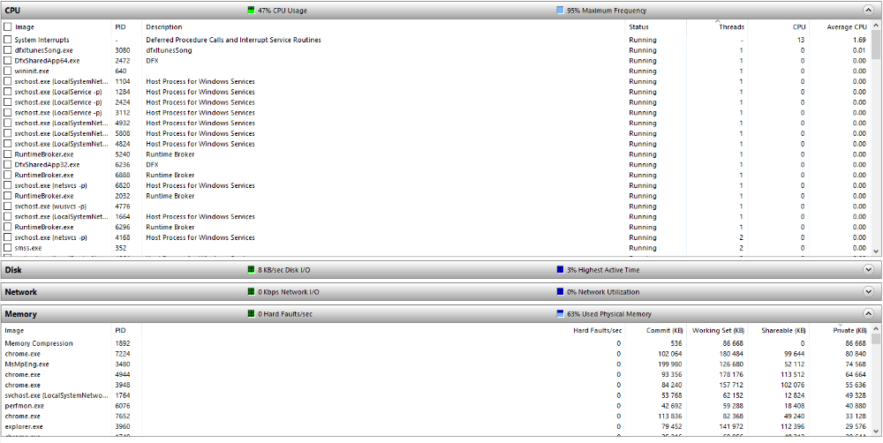Viewport: 883px width, 443px height.
Task: Click the green Disk I/O indicator icon
Action: (251, 270)
